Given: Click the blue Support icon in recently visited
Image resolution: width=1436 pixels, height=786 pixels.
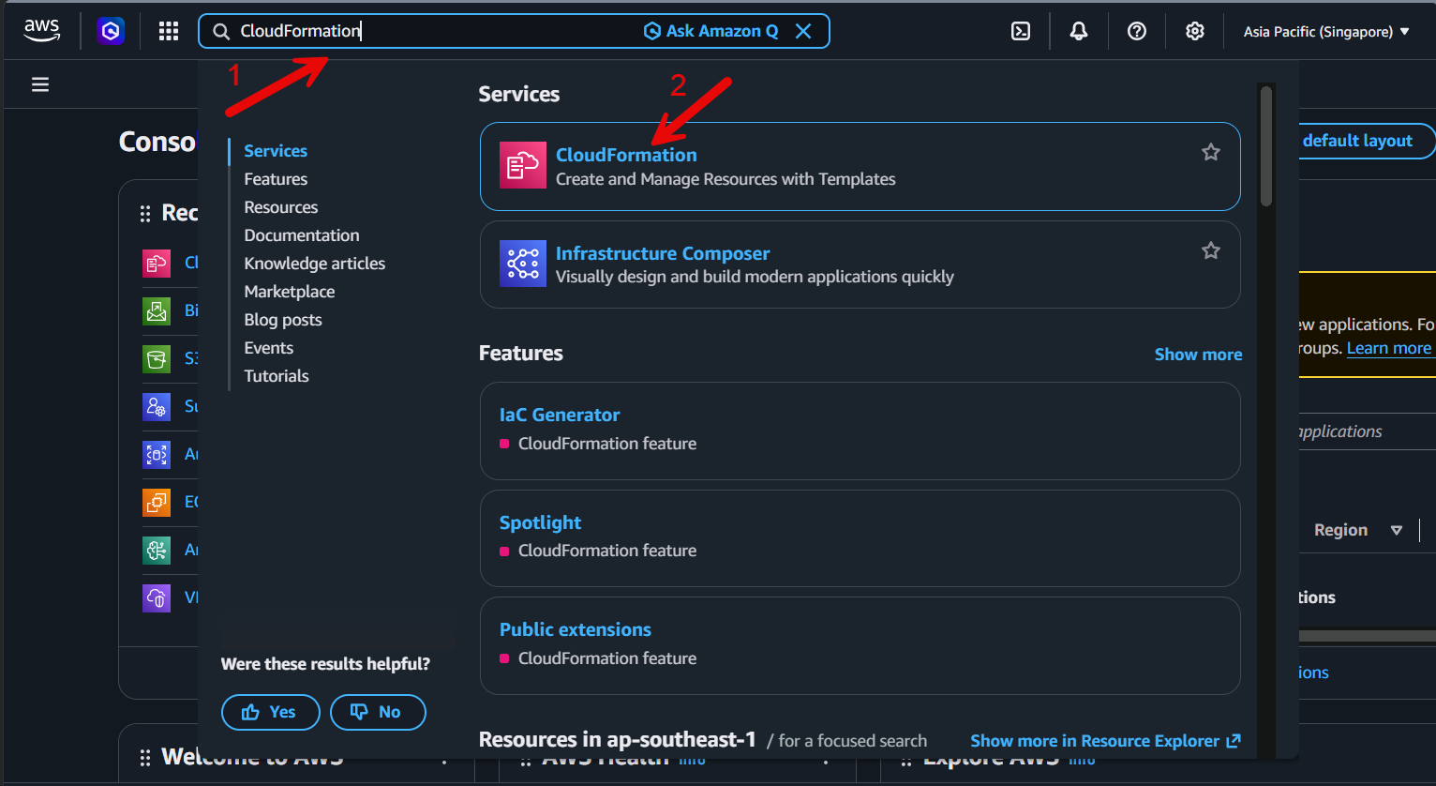Looking at the screenshot, I should 157,406.
